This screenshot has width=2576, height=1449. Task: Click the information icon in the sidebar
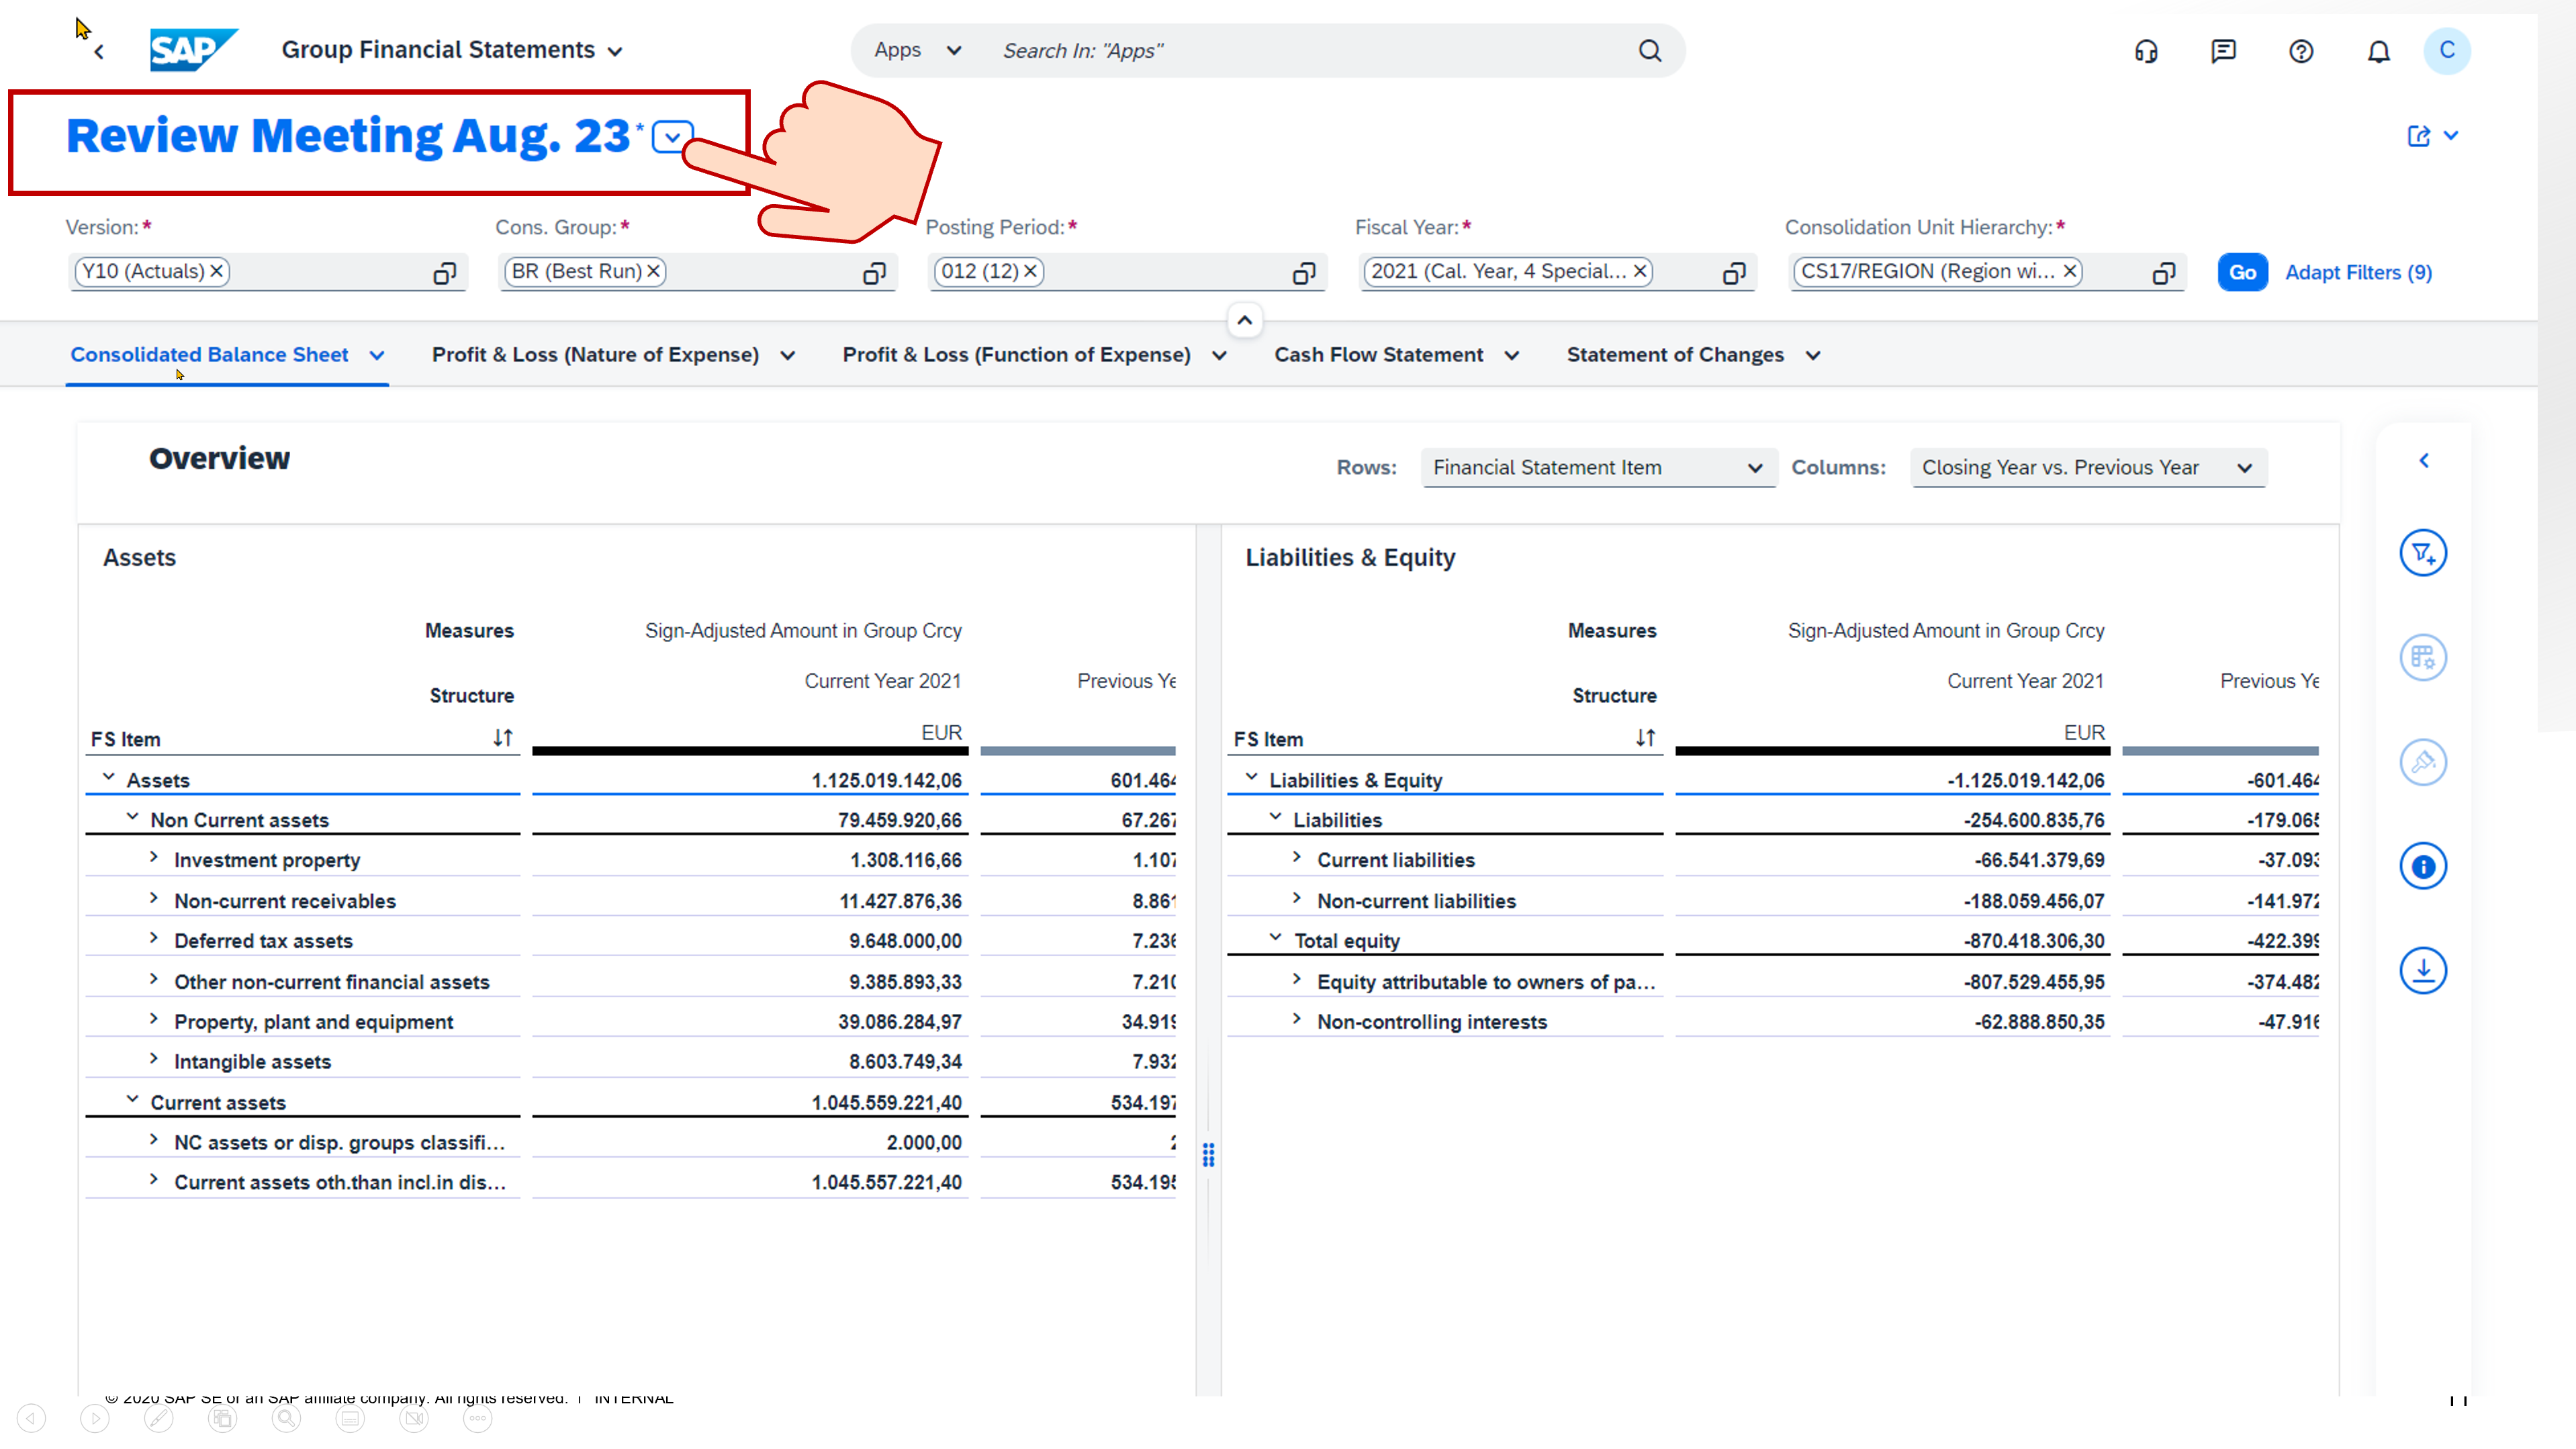(x=2423, y=866)
